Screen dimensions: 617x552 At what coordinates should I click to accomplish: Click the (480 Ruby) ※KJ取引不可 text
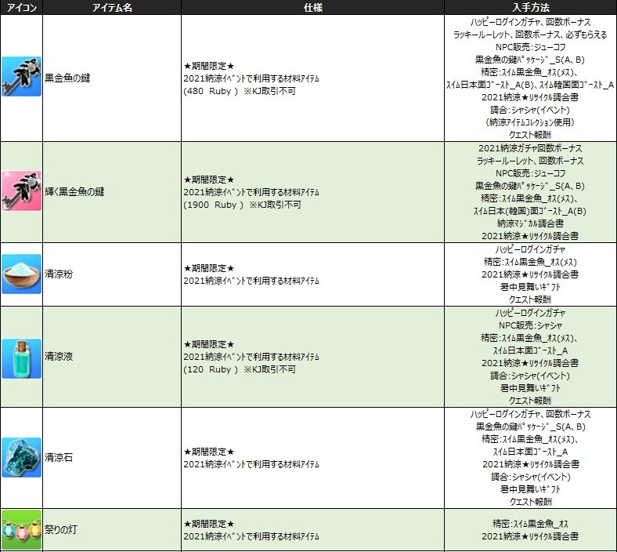[240, 91]
